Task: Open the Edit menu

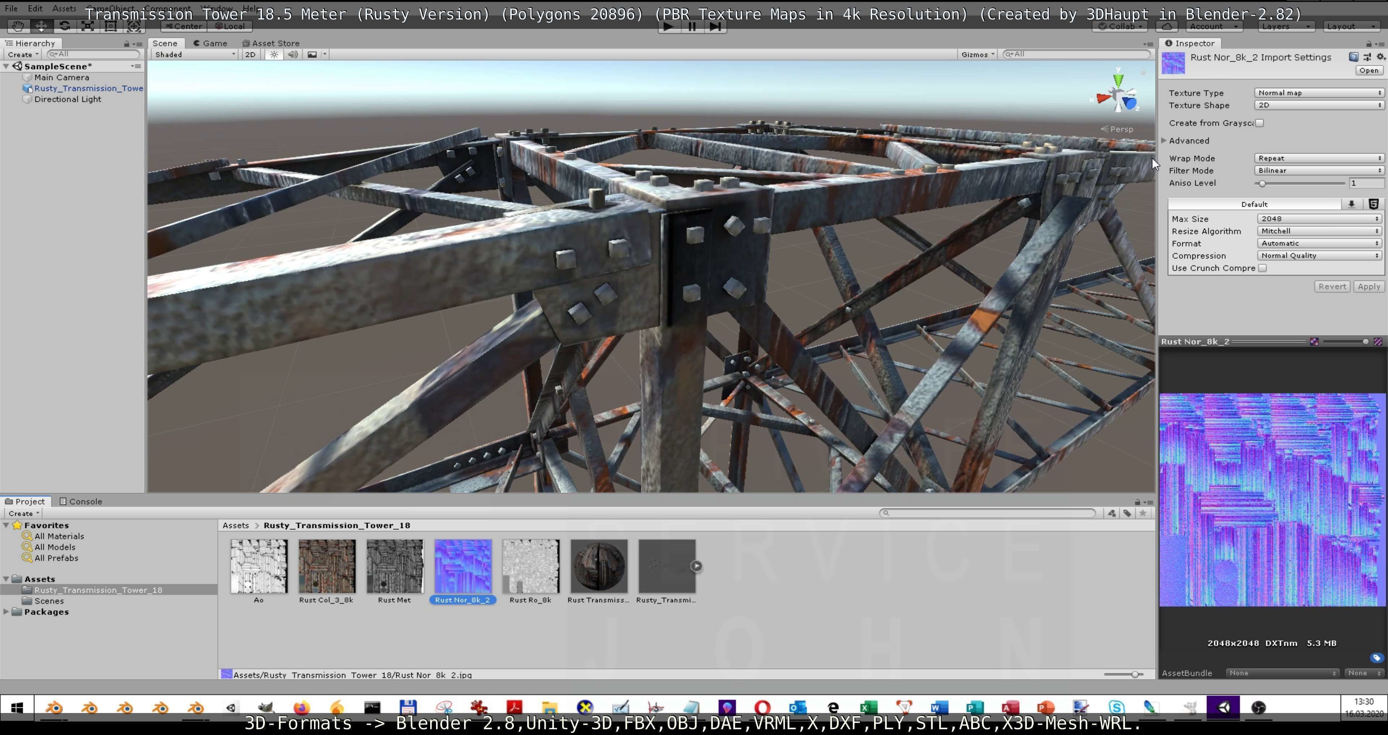Action: click(35, 9)
